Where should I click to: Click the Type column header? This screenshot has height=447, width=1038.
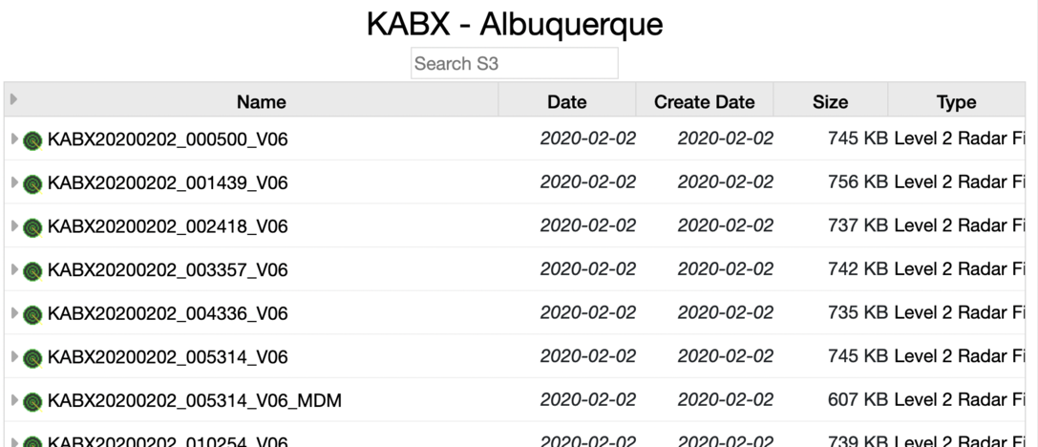pos(956,101)
